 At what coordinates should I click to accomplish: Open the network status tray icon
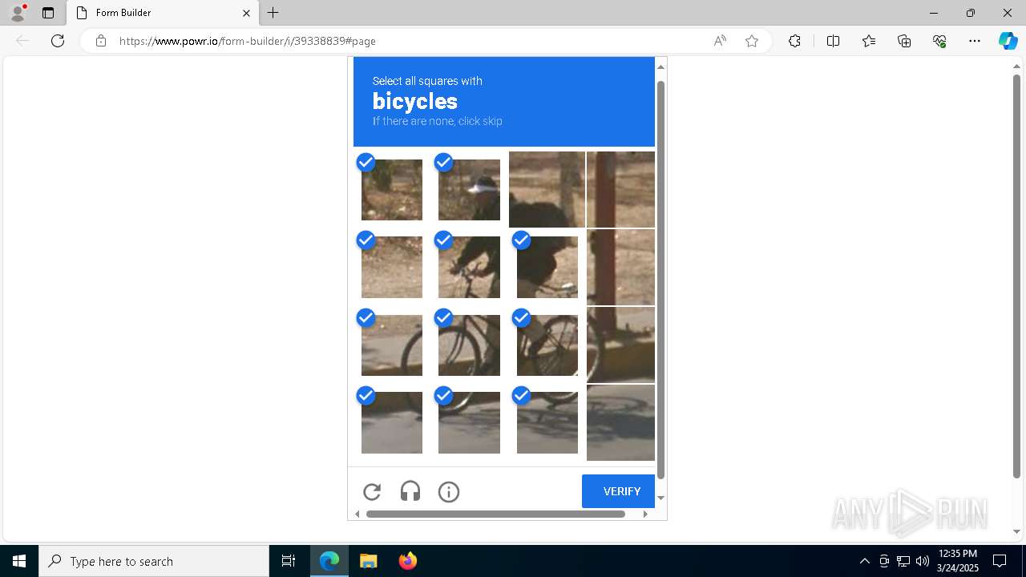pyautogui.click(x=903, y=561)
